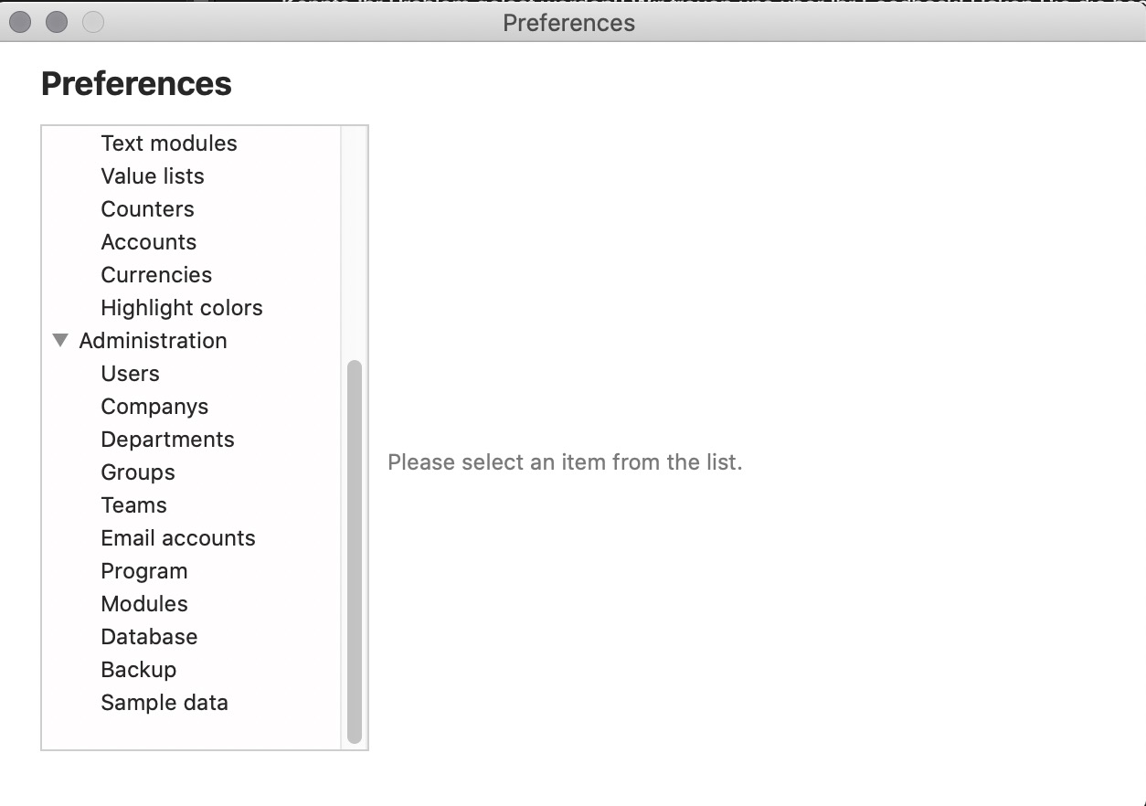The image size is (1146, 806).
Task: Choose the Currencies item
Action: click(x=156, y=275)
